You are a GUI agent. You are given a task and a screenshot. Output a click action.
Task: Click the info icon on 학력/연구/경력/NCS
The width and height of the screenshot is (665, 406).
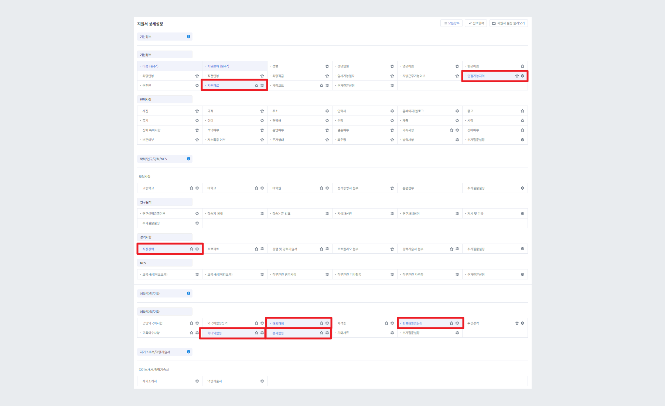tap(188, 159)
